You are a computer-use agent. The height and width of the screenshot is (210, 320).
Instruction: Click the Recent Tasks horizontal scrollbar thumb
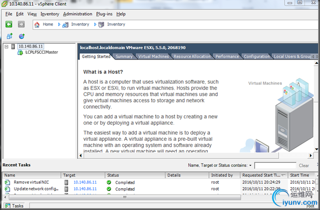(x=125, y=197)
